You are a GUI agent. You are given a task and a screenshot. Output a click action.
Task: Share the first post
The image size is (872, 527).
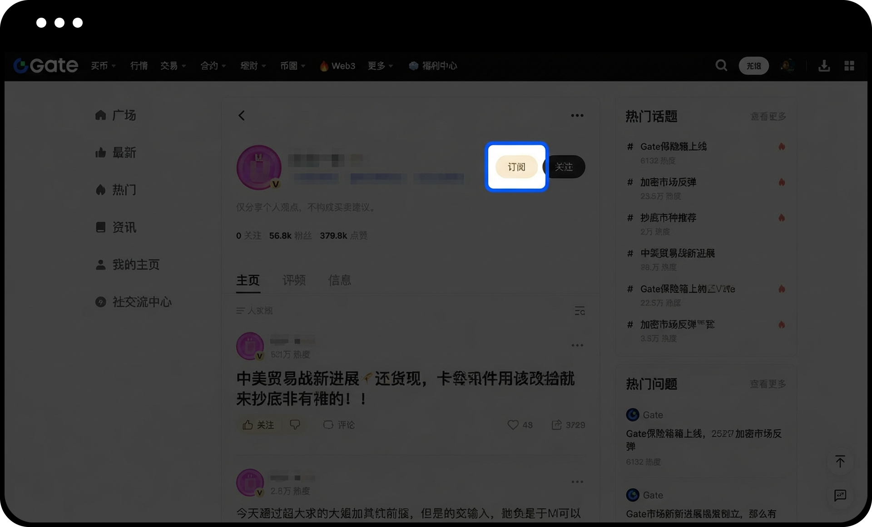(x=557, y=425)
